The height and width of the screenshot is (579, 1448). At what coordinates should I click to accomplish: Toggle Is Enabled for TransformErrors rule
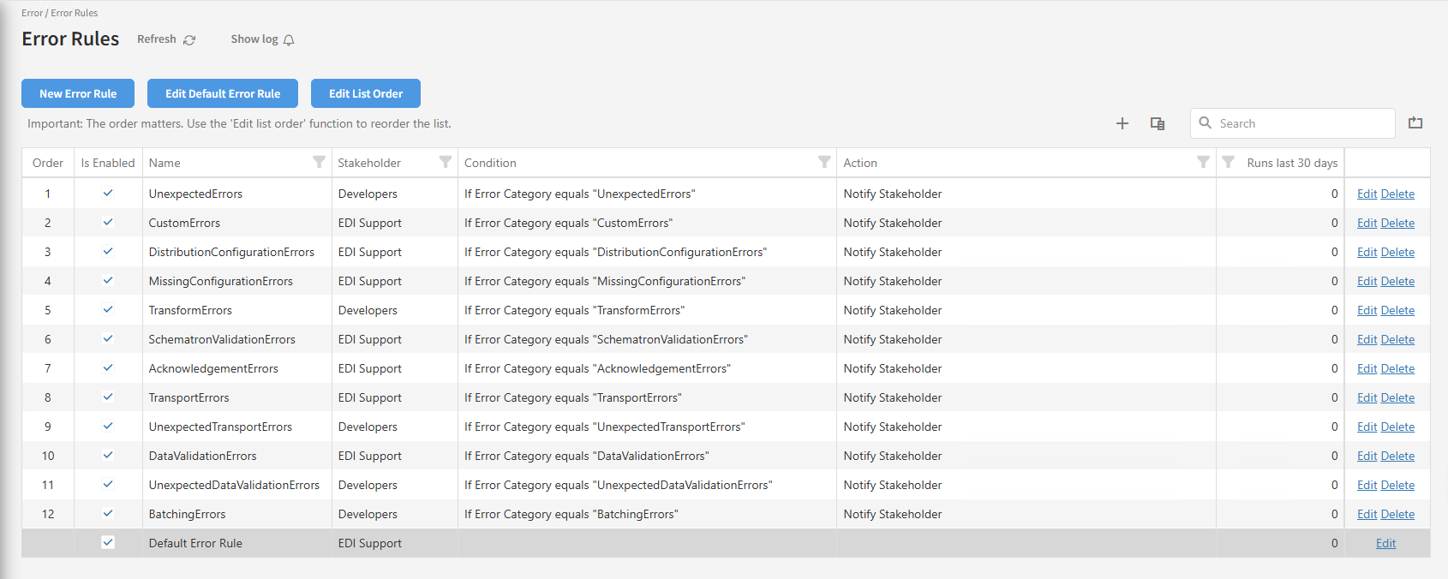pyautogui.click(x=108, y=310)
